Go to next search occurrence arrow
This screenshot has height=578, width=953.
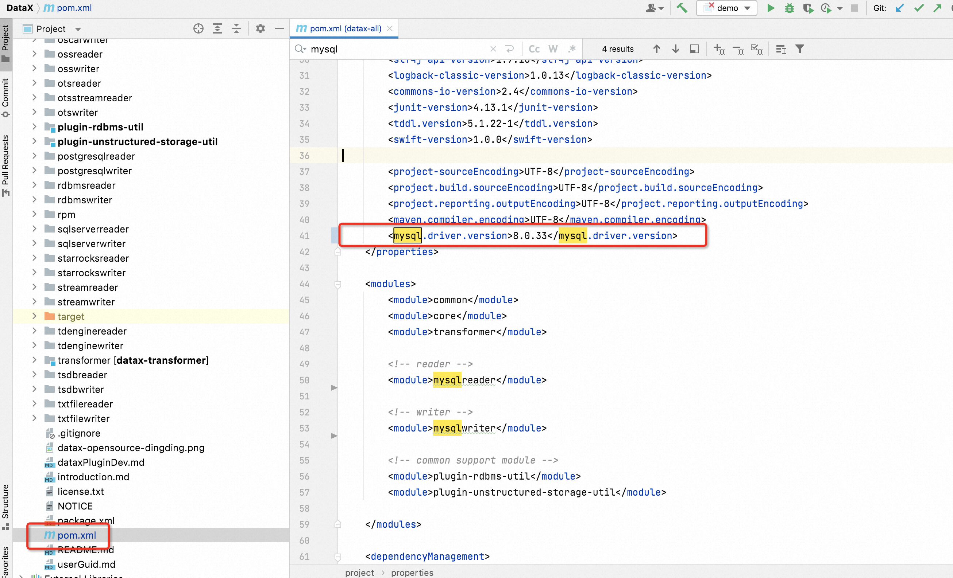pos(676,49)
